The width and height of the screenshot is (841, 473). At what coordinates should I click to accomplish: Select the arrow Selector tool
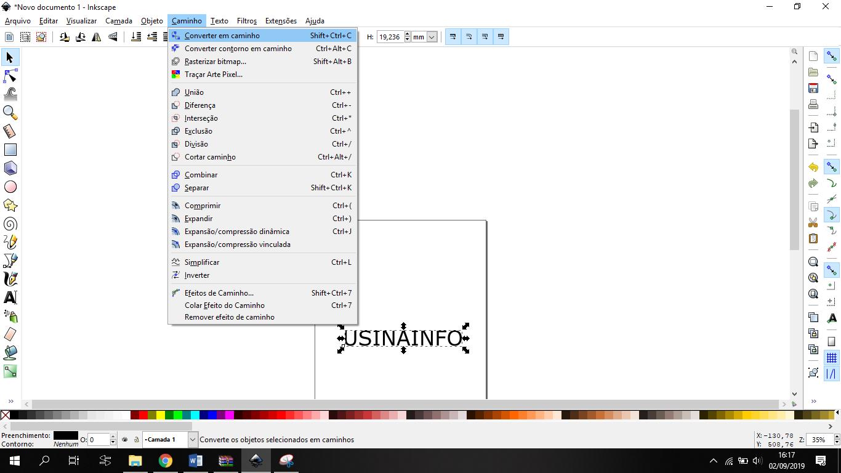click(10, 57)
